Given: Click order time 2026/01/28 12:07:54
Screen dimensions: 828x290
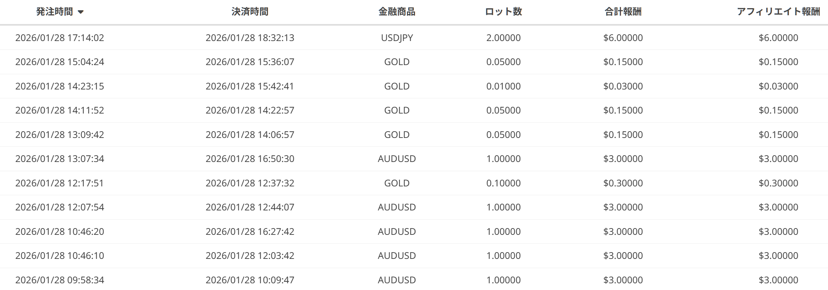Looking at the screenshot, I should pyautogui.click(x=60, y=207).
